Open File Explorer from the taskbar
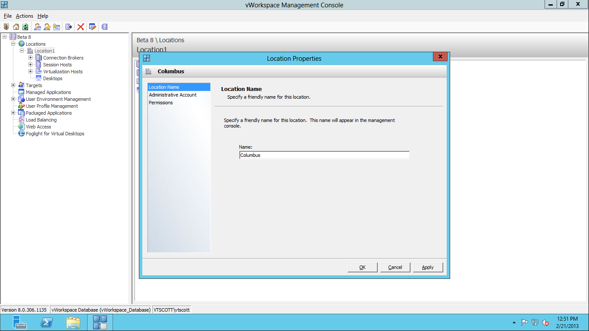This screenshot has height=331, width=589. [x=73, y=322]
